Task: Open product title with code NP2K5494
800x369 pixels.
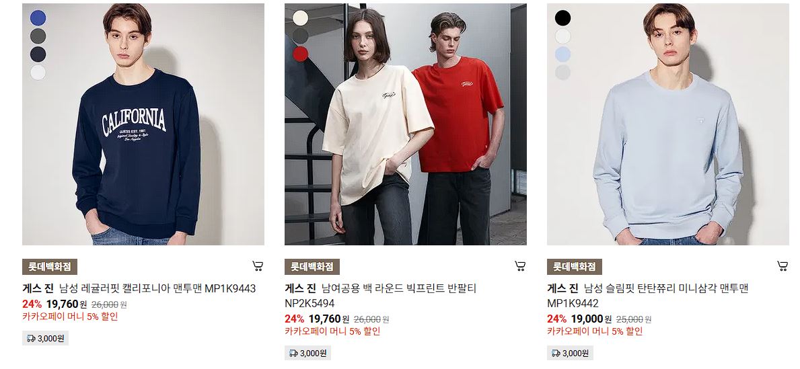Action: pos(381,296)
